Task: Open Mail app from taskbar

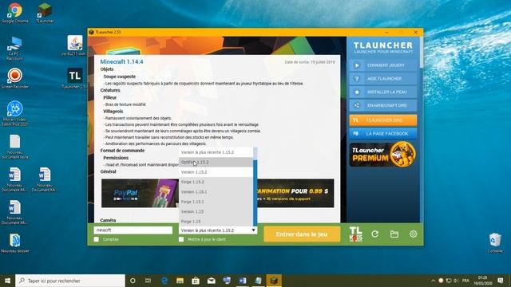Action: (x=211, y=281)
